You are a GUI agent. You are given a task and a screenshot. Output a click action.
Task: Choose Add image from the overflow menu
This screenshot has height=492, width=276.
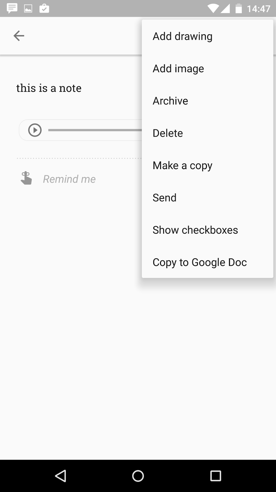178,68
